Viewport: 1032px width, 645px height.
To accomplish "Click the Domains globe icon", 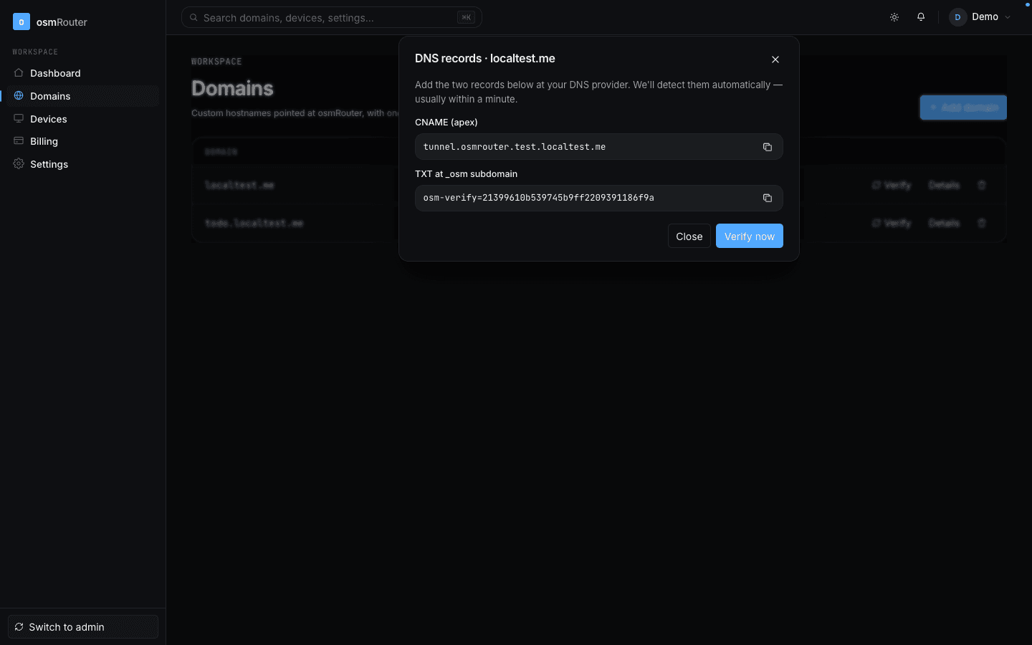I will coord(19,96).
